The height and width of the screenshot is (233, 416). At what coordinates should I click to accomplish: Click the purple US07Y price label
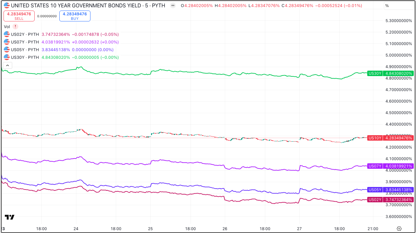click(391, 166)
